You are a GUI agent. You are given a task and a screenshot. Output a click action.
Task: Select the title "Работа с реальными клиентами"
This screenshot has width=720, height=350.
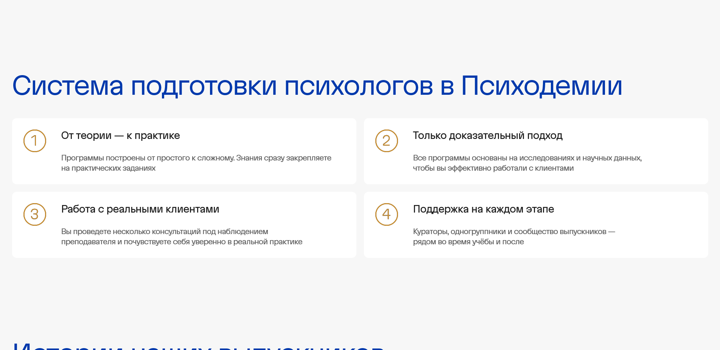click(x=140, y=209)
